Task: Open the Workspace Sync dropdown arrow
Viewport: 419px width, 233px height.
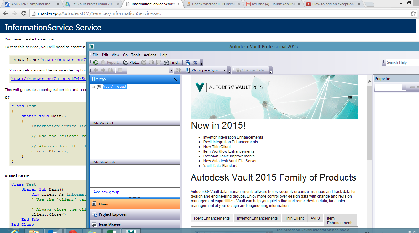Action: click(x=225, y=70)
